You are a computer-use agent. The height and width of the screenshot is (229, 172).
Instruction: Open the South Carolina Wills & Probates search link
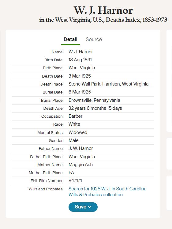click(107, 192)
